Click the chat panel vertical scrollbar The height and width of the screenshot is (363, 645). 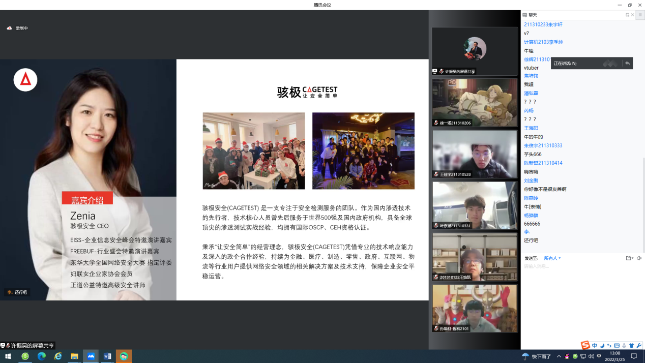click(x=643, y=203)
